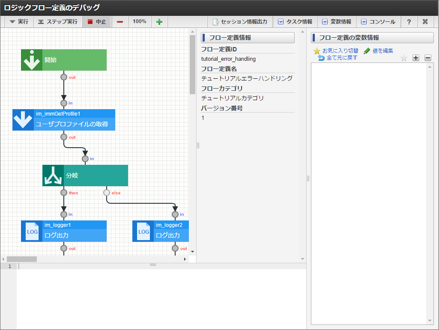This screenshot has height=330, width=439.
Task: Click the console line number 1
Action: point(10,266)
